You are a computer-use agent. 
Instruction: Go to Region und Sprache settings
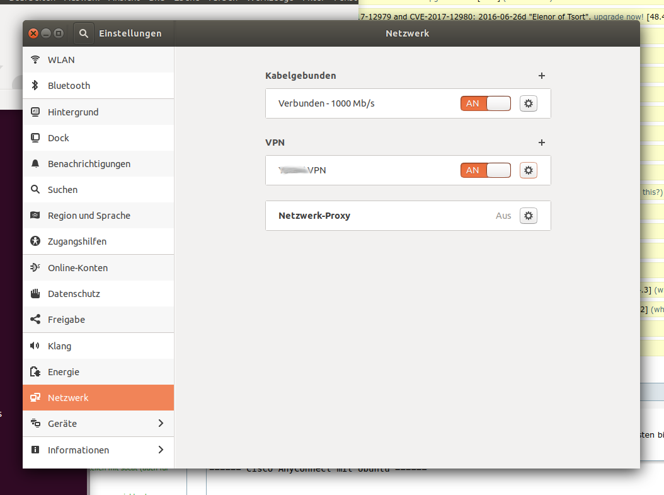(x=89, y=216)
